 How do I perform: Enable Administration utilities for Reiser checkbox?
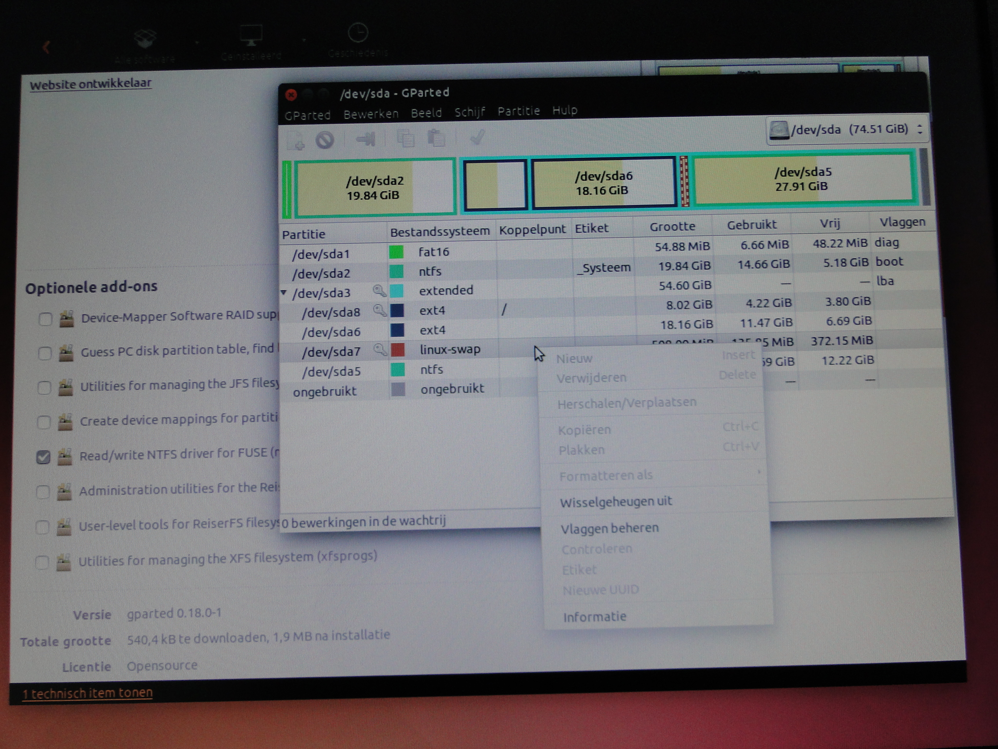[43, 492]
